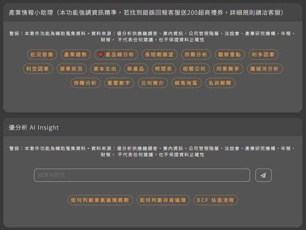Click the 同業競爭 tag
This screenshot has width=306, height=230.
(228, 69)
